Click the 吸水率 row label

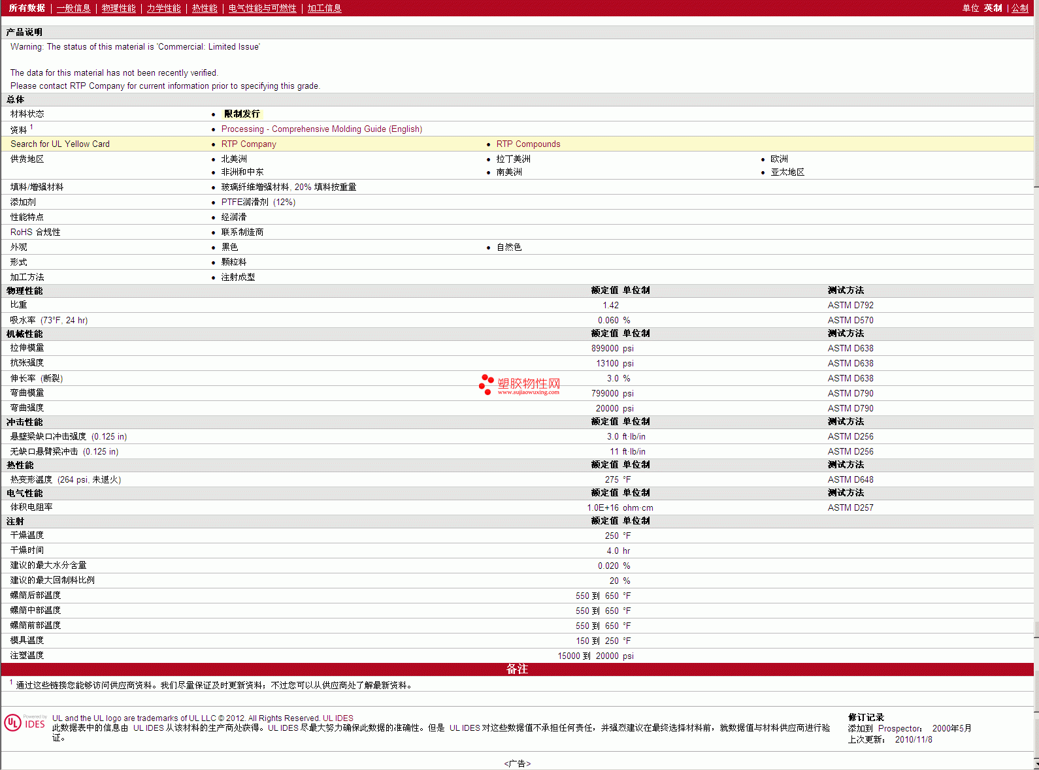point(49,321)
